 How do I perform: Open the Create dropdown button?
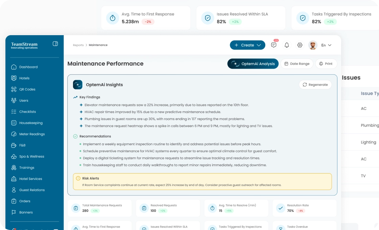[x=247, y=45]
